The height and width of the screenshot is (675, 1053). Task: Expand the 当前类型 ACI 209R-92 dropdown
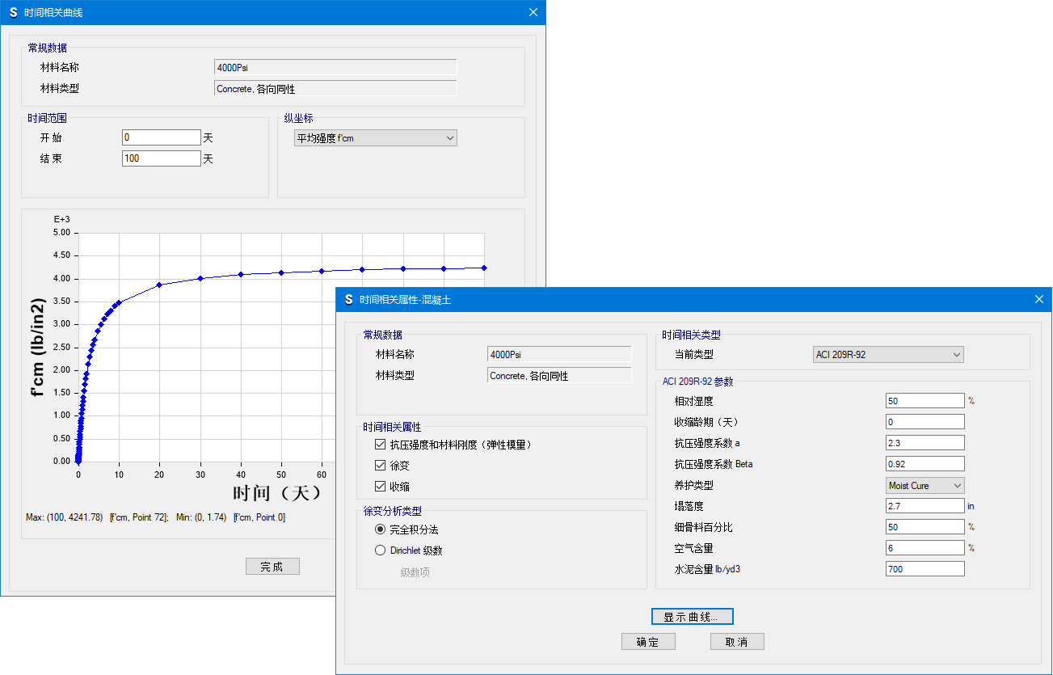pyautogui.click(x=888, y=354)
